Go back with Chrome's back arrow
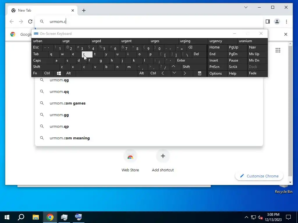The height and width of the screenshot is (223, 298). (12, 21)
